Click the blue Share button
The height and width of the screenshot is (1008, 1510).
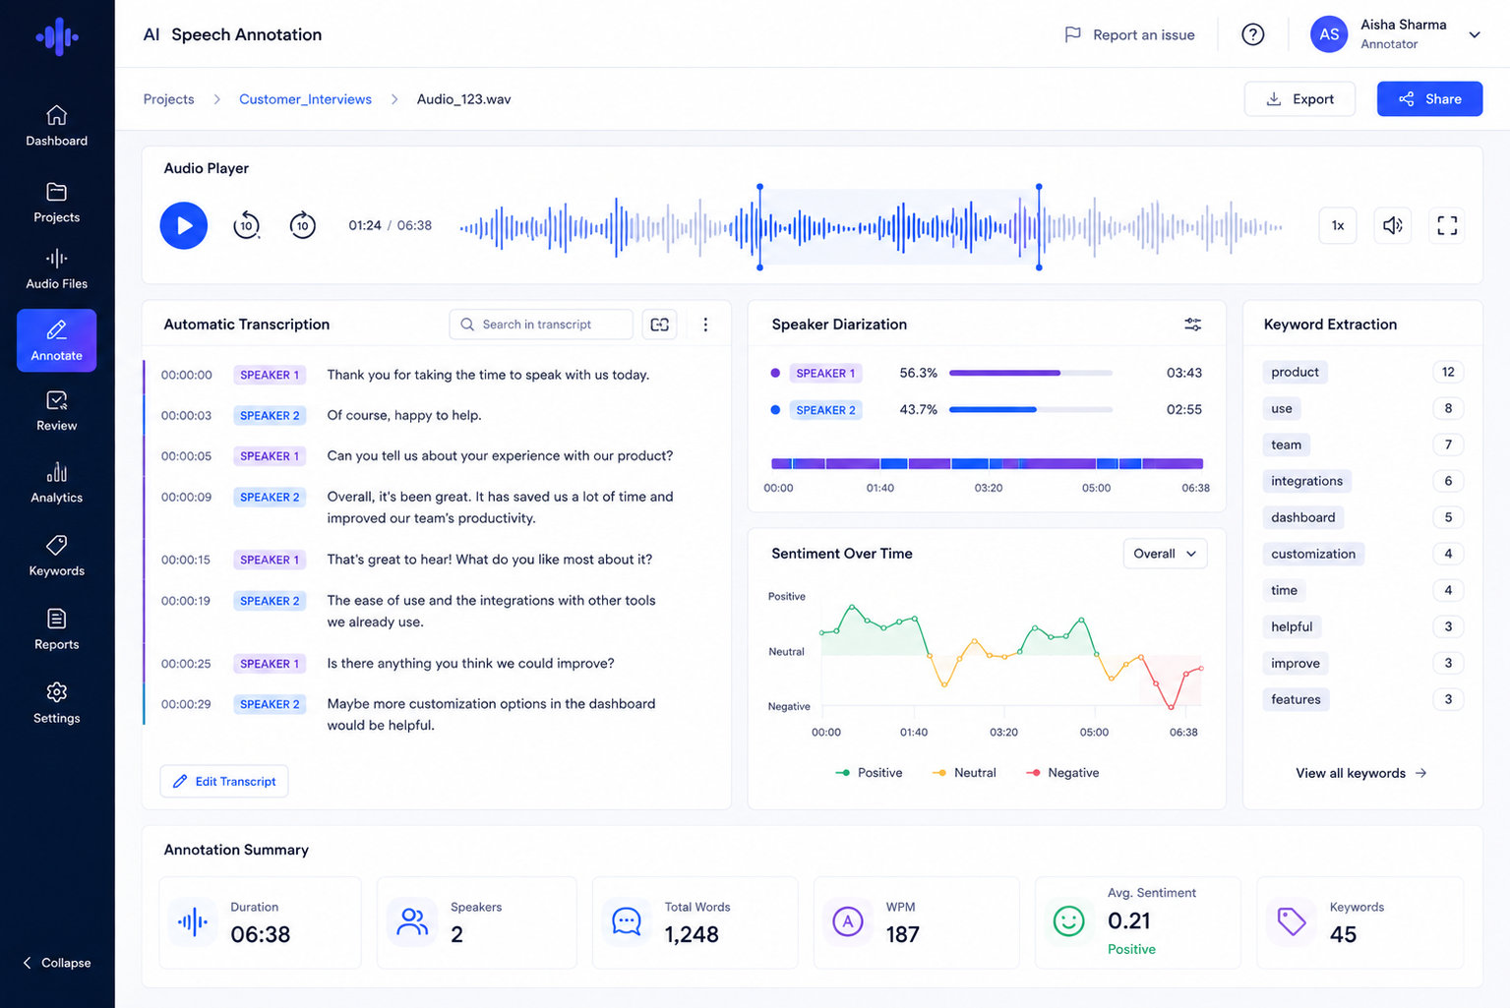[1429, 99]
